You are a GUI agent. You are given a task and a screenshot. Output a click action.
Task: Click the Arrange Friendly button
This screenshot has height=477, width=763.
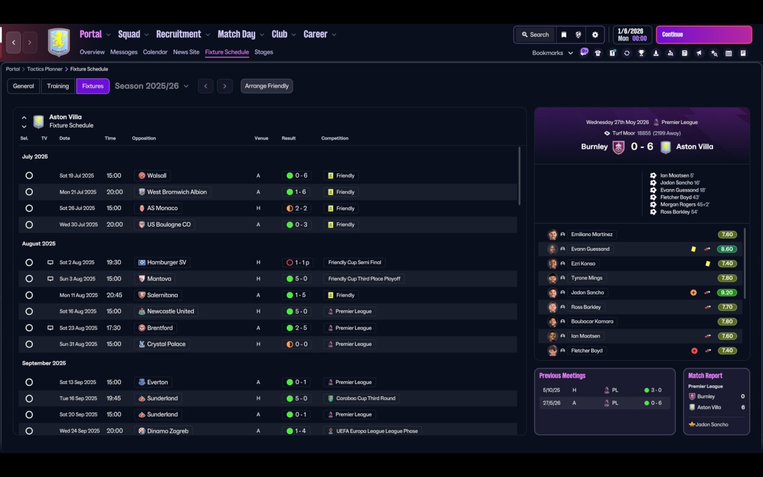click(266, 86)
